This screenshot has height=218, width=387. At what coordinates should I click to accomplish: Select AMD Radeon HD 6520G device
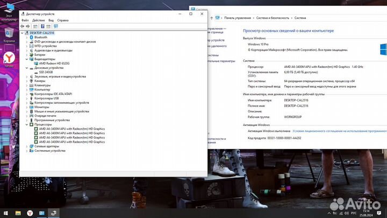pos(54,64)
